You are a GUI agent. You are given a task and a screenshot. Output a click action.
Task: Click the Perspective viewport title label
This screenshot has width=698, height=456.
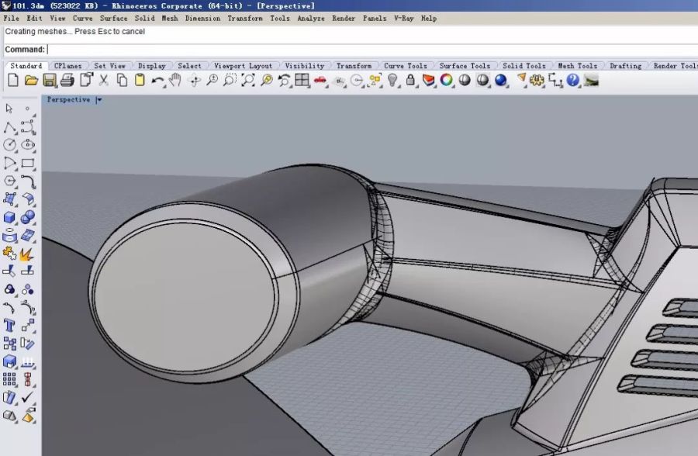click(x=68, y=100)
